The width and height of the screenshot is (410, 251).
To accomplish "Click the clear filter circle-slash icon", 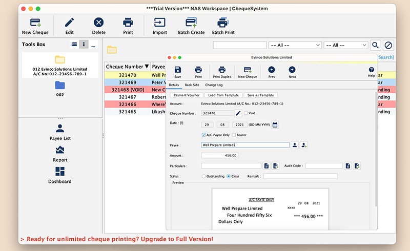I will pyautogui.click(x=388, y=45).
